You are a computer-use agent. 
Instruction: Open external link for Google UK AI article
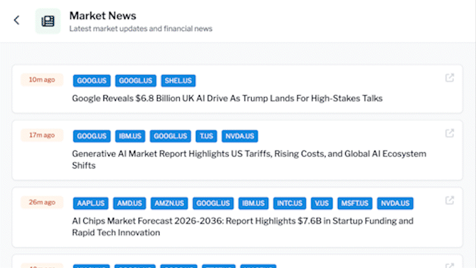coord(450,78)
